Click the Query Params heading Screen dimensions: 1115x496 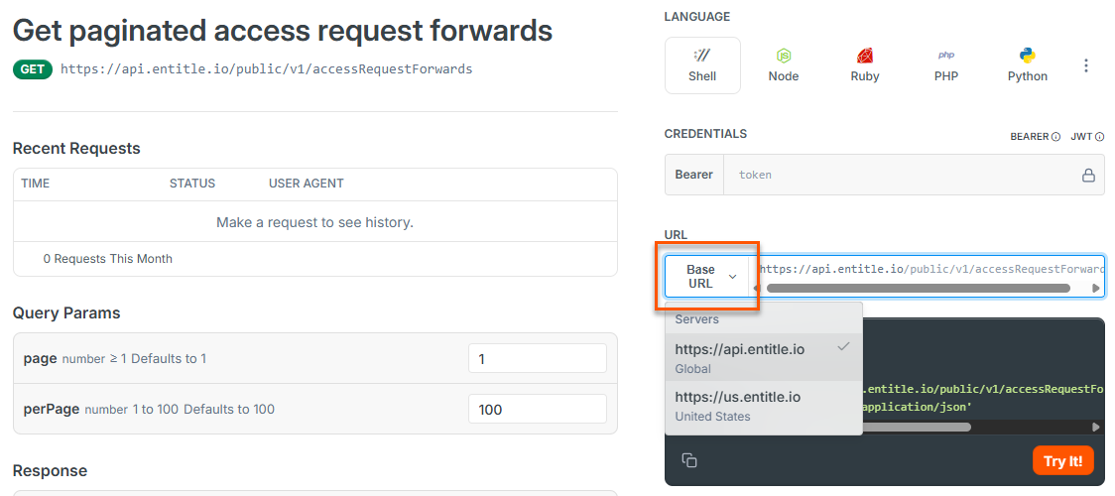point(66,312)
